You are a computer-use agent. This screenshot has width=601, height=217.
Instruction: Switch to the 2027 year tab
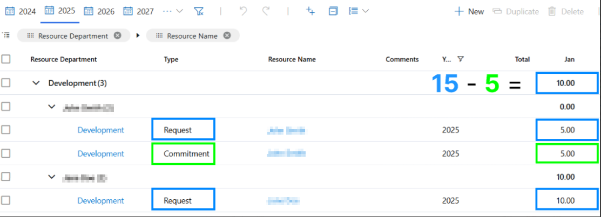coord(138,11)
